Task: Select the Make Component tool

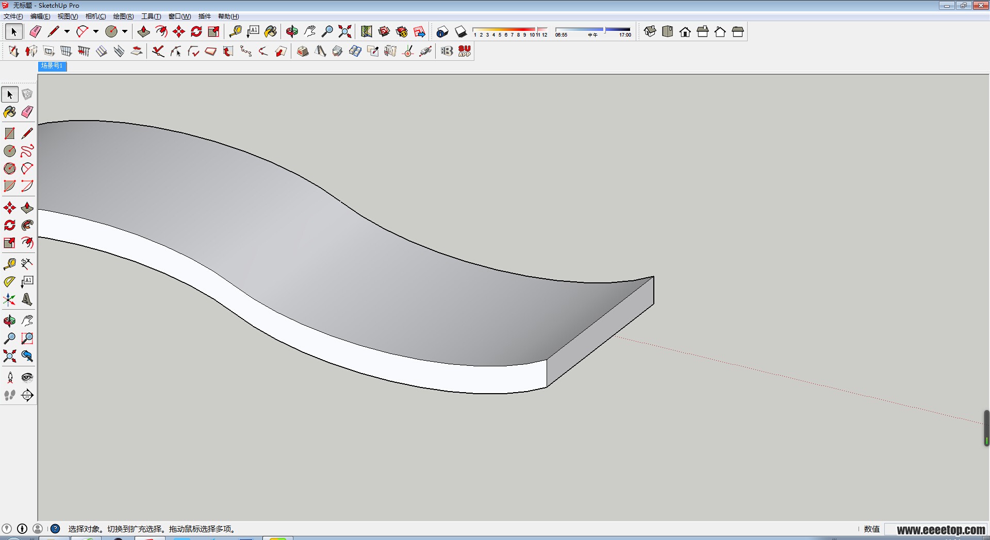Action: [x=27, y=94]
